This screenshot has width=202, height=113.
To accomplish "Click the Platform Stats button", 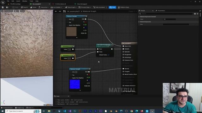I will click(123, 7).
